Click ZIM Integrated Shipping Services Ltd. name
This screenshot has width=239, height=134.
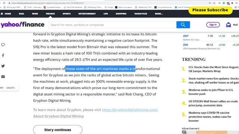[202, 49]
